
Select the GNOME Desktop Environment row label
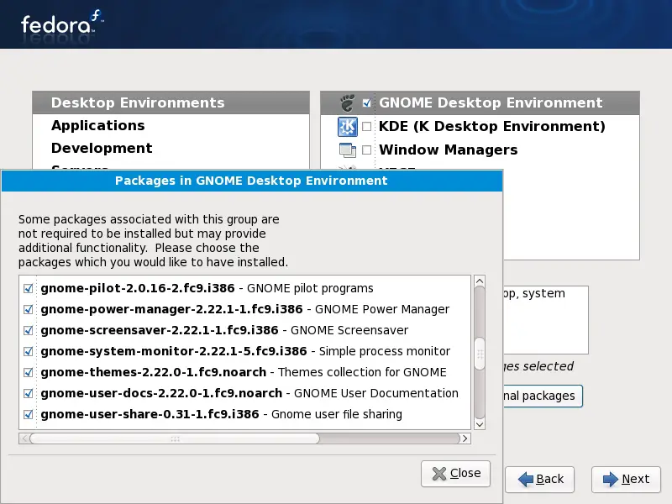tap(491, 102)
